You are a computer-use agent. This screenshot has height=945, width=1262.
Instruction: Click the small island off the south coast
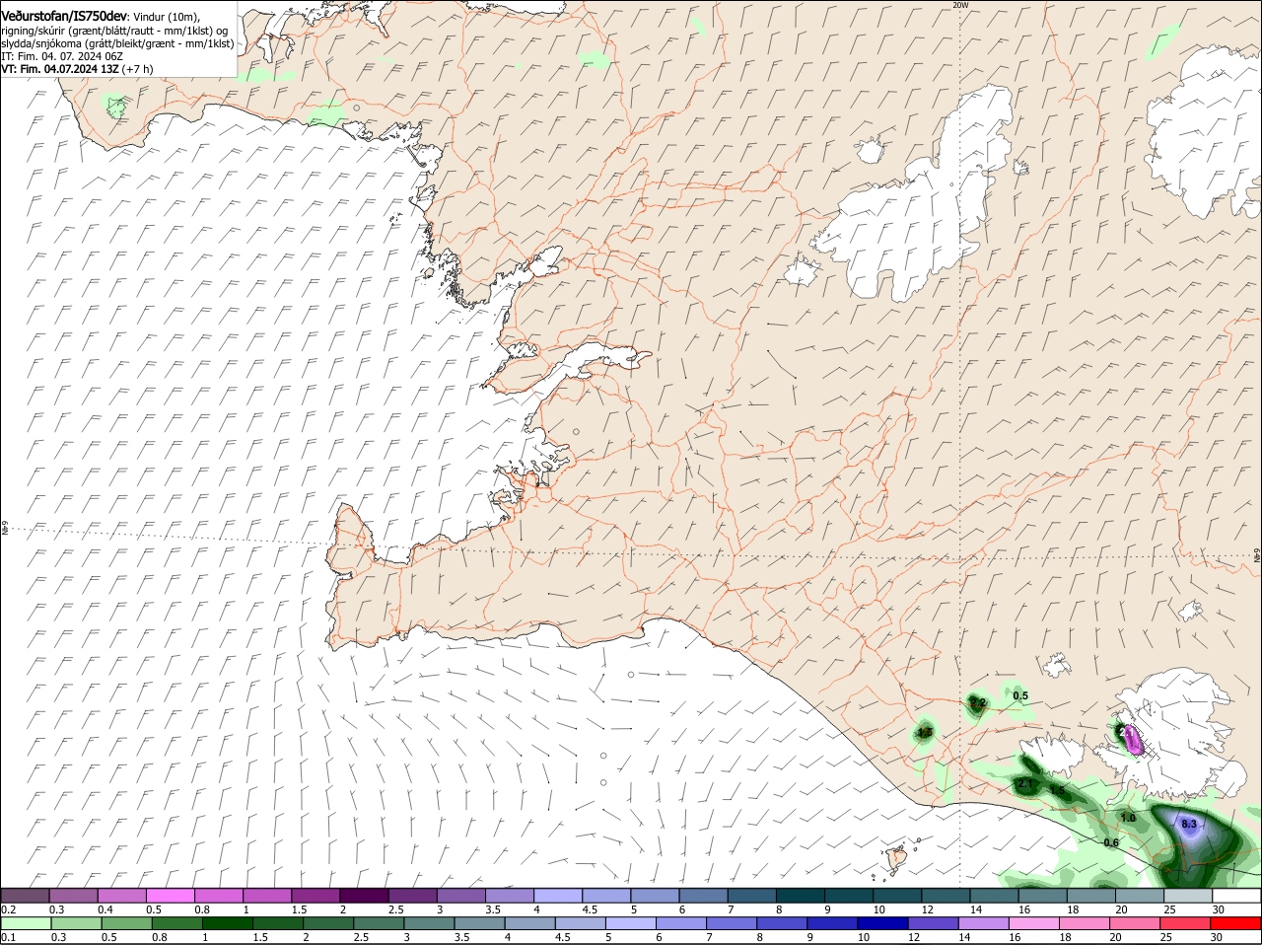click(897, 859)
